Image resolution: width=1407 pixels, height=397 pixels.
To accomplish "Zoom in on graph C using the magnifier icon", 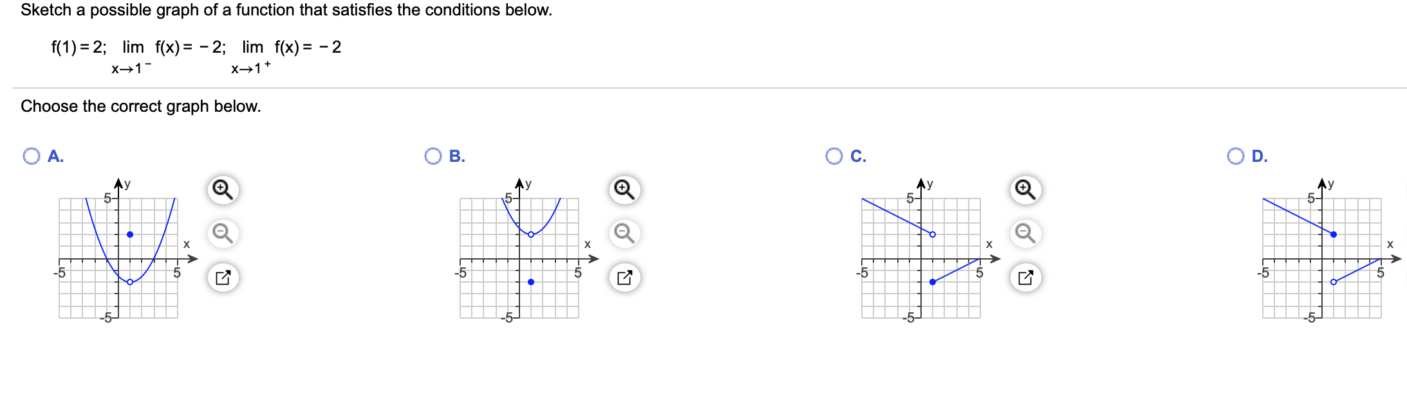I will click(1023, 188).
